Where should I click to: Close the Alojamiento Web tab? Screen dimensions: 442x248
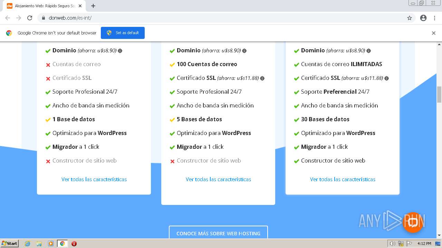pos(80,6)
